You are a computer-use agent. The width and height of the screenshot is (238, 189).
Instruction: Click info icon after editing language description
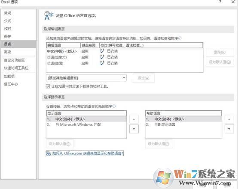click(180, 38)
